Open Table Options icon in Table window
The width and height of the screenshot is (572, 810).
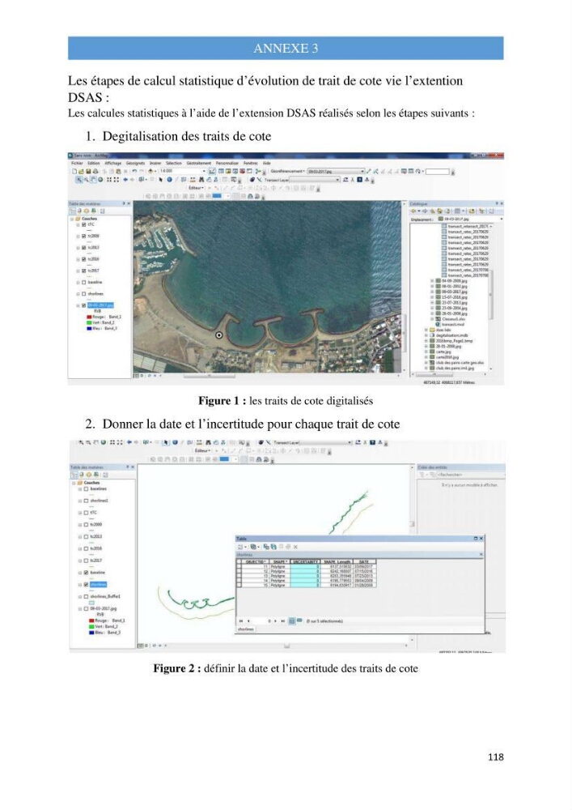tap(241, 547)
